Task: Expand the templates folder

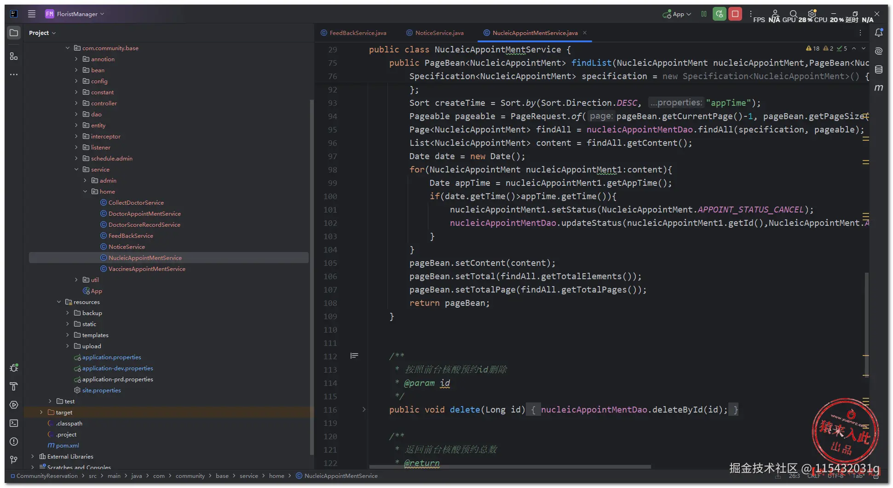Action: [x=68, y=335]
